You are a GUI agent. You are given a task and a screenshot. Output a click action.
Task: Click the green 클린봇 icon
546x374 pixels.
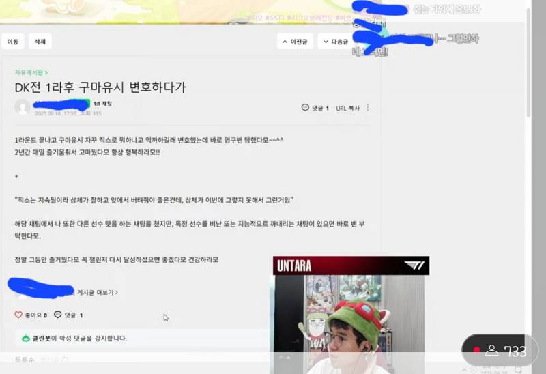pyautogui.click(x=26, y=338)
